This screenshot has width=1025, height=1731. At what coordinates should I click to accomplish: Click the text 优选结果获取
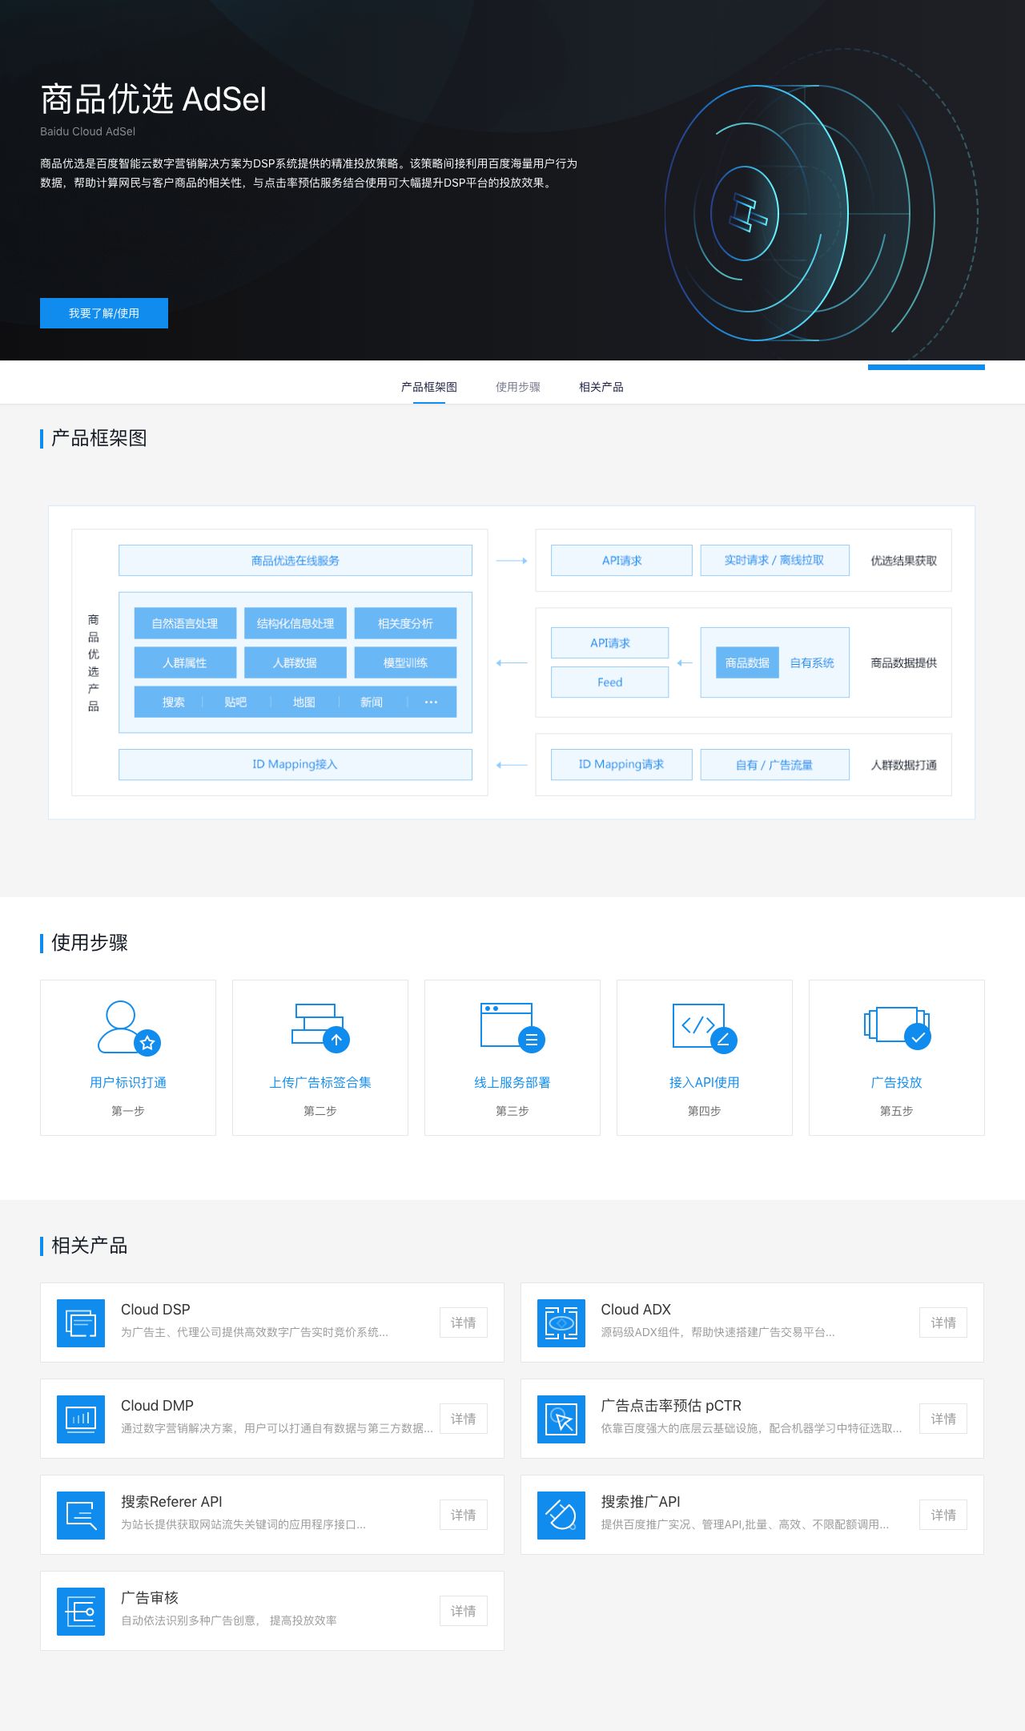click(904, 561)
